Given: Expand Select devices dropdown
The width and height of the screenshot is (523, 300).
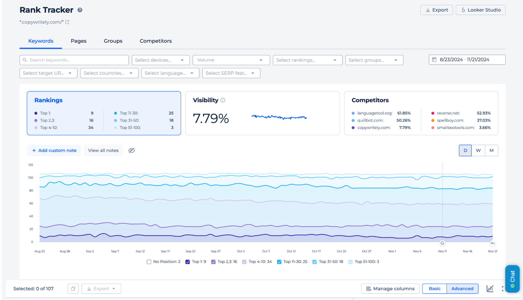Looking at the screenshot, I should tap(161, 60).
